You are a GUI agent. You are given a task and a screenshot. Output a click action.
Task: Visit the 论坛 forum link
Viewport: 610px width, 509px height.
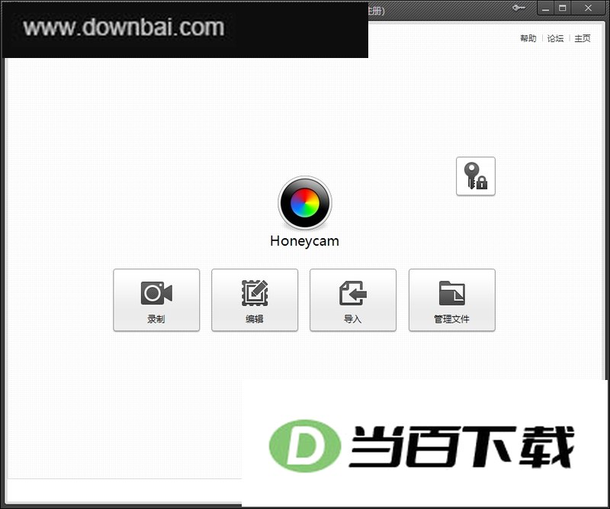click(555, 38)
